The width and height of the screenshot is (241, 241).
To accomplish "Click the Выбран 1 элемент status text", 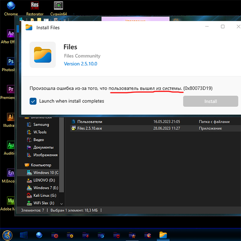I will [x=74, y=210].
